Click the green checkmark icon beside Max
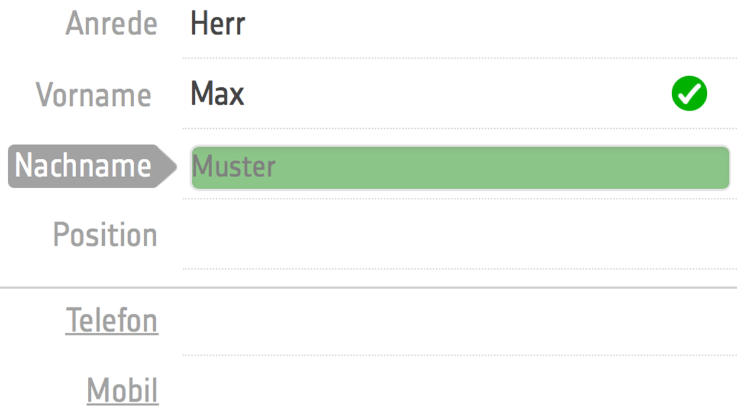 pos(689,93)
